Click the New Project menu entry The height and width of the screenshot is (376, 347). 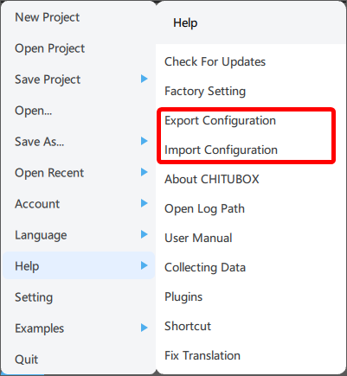click(x=47, y=17)
